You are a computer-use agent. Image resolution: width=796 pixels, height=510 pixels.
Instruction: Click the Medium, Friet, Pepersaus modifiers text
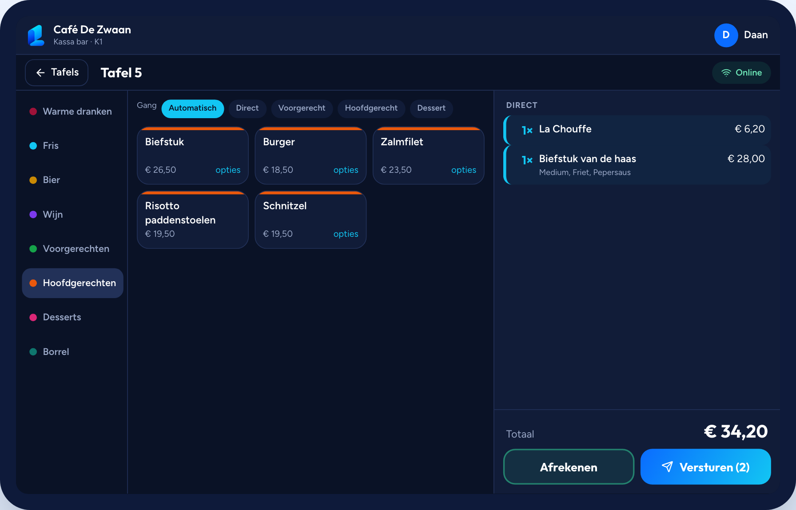tap(585, 172)
